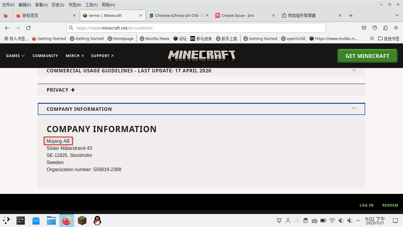Launch the Discover software store

[36, 220]
